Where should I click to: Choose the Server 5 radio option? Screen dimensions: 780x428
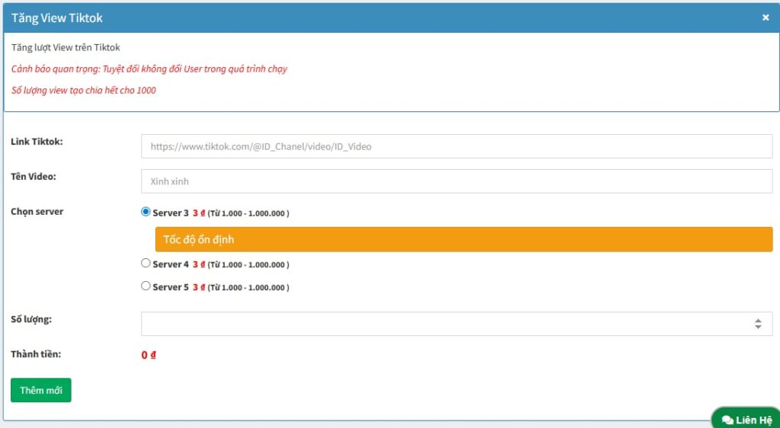[x=145, y=286]
